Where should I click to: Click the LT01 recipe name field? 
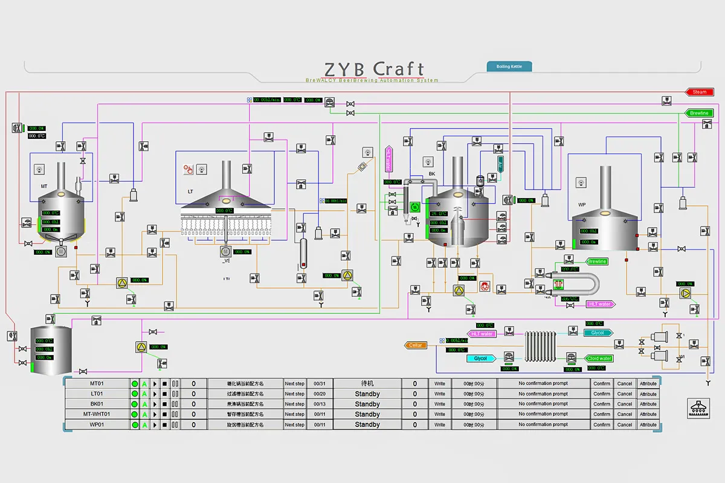pyautogui.click(x=245, y=394)
